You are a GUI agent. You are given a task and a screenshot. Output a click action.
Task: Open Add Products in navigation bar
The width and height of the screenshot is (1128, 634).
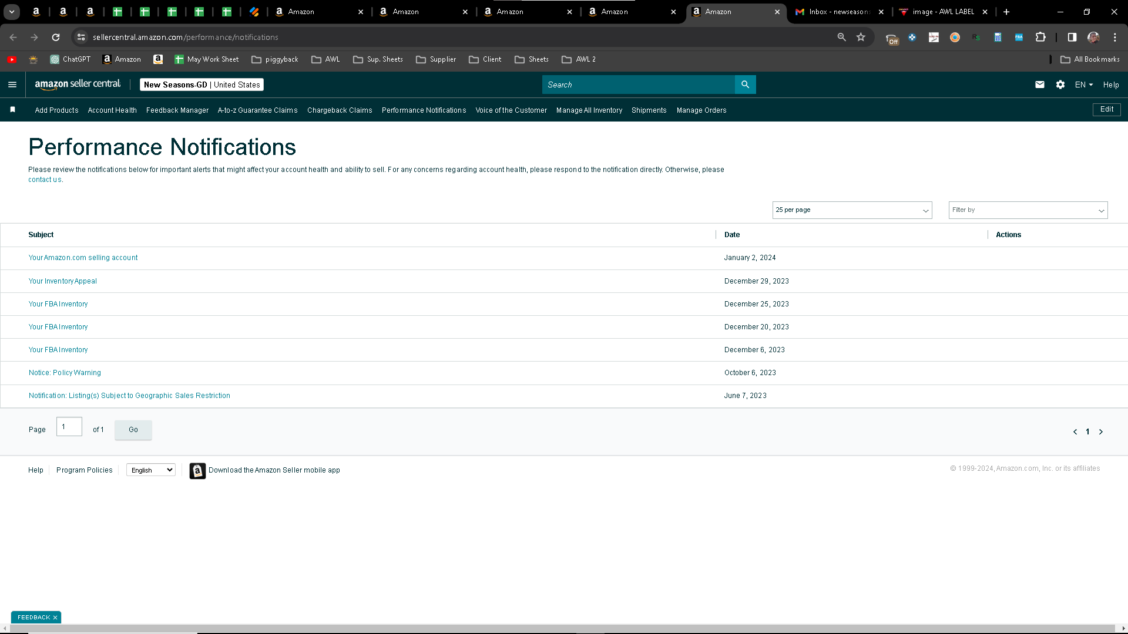coord(56,110)
